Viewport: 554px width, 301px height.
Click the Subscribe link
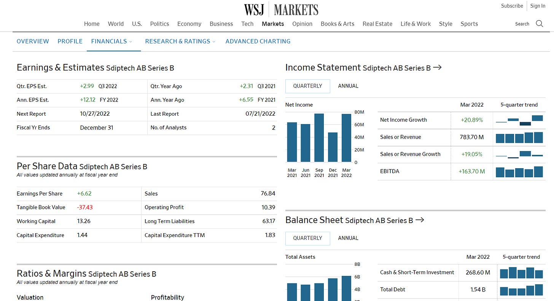click(512, 6)
